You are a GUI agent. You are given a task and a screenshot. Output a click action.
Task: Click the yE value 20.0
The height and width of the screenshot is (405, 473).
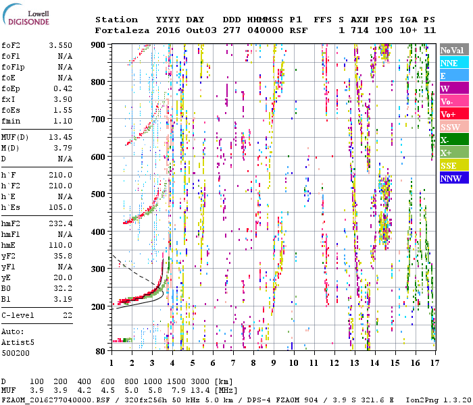click(x=63, y=278)
